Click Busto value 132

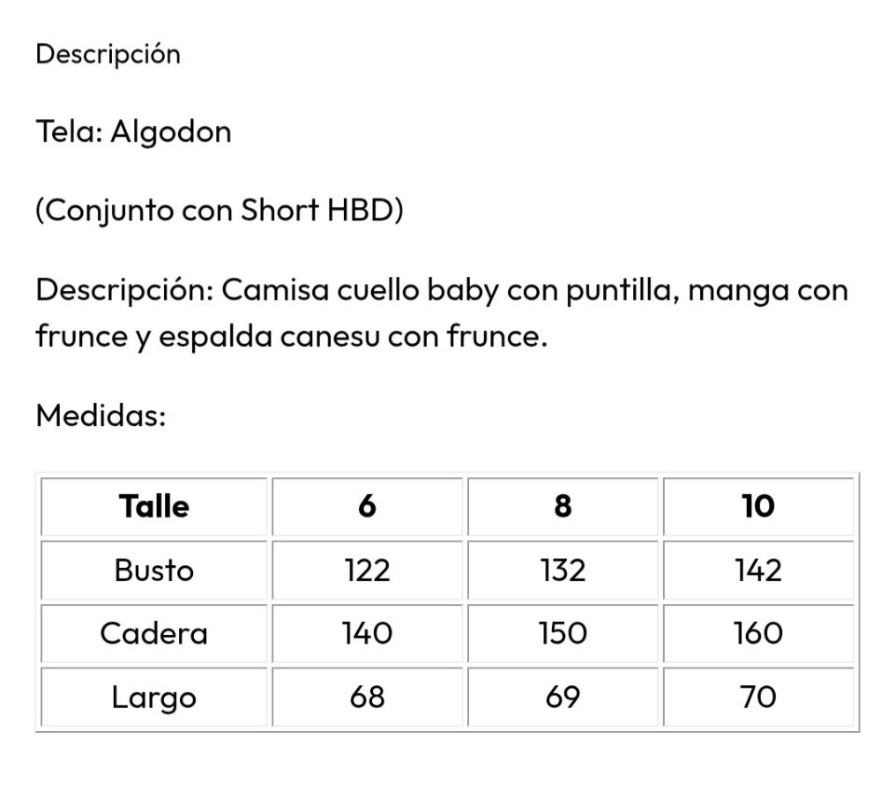point(563,571)
